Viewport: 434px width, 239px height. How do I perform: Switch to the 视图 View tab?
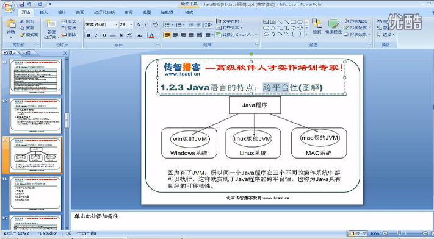coord(146,12)
